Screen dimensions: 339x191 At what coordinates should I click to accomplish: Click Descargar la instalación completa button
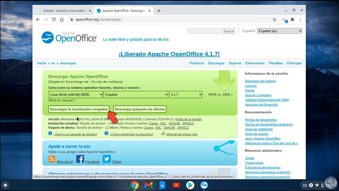79,109
